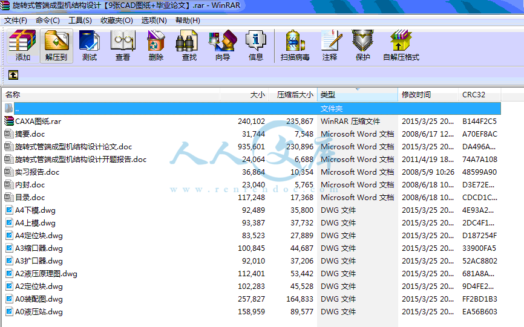The image size is (524, 327).
Task: Sort by 名称 column header
Action: [111, 95]
